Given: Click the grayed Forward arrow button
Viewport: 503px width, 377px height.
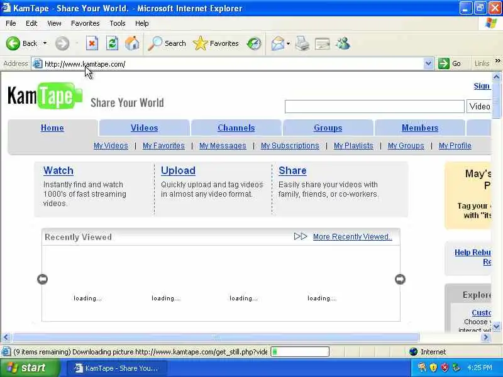Looking at the screenshot, I should click(x=62, y=43).
